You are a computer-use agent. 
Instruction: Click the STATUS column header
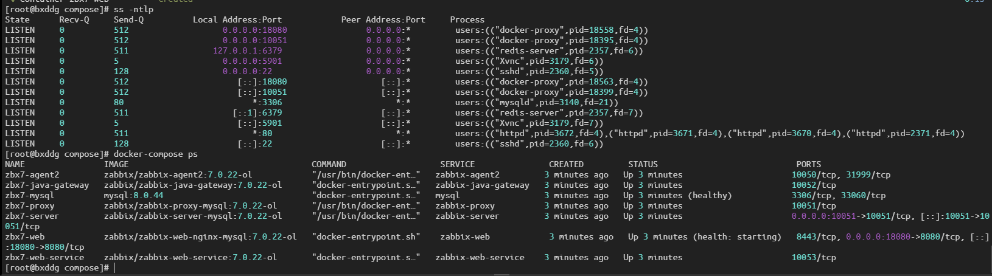(643, 164)
